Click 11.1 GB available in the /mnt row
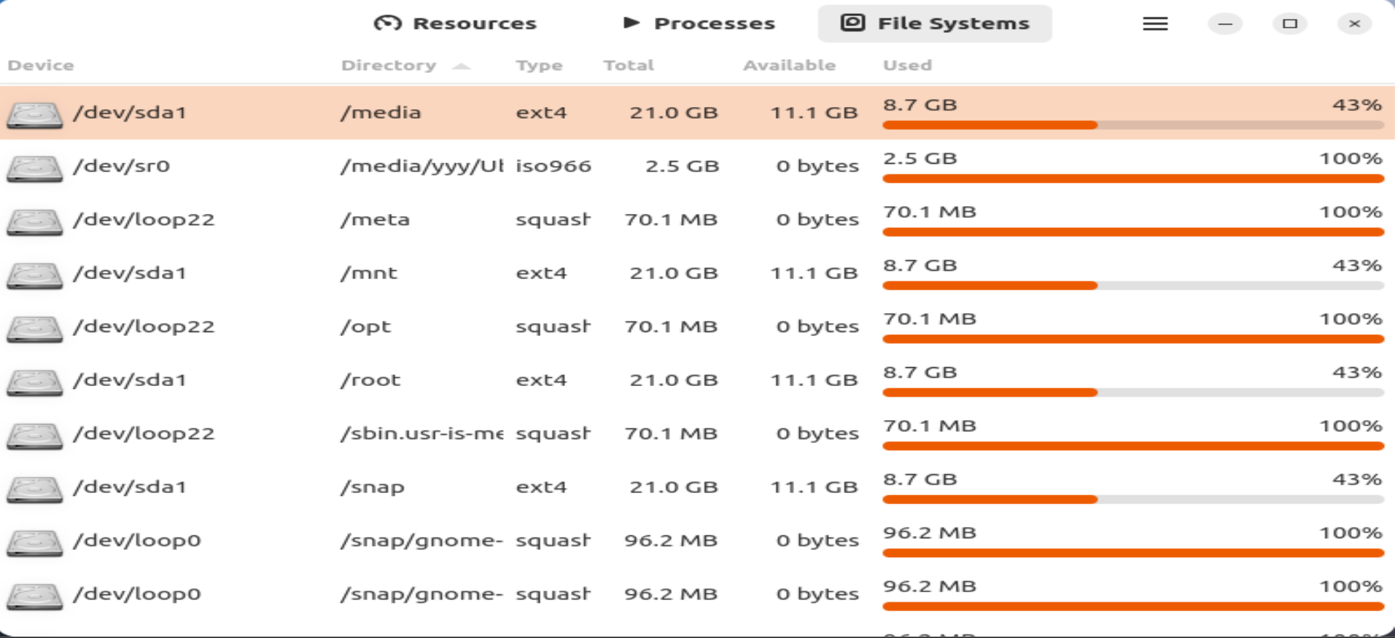1395x638 pixels. 814,273
